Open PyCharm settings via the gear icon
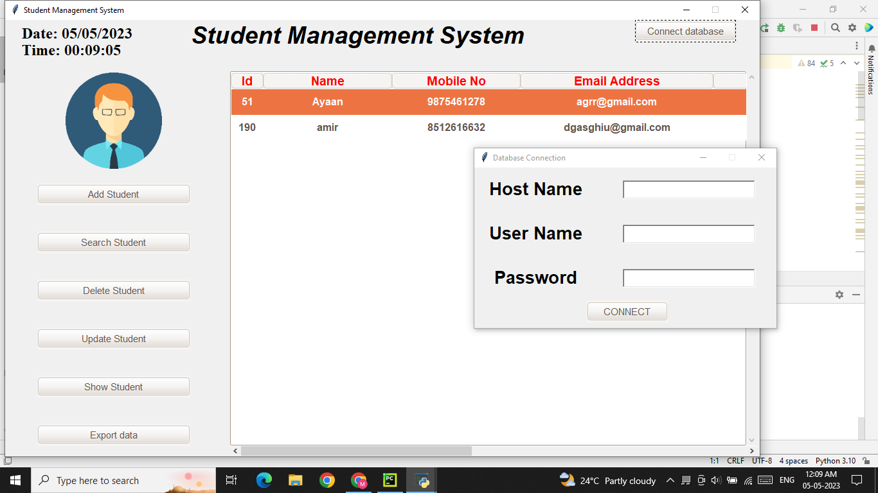 point(852,28)
